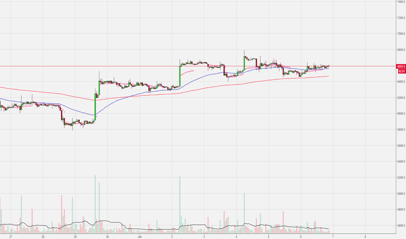Image resolution: width=406 pixels, height=239 pixels.
Task: Select the Jul date label on time axis
Action: coord(139,236)
